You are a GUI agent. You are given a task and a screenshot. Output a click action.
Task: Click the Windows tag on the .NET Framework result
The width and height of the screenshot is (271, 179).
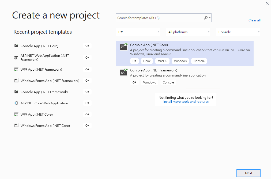149,82
